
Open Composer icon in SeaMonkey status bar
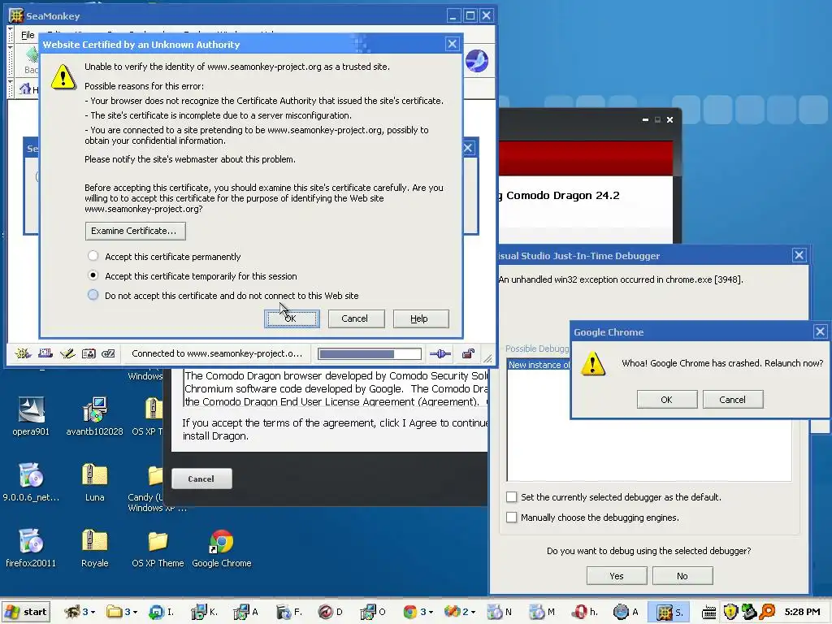[x=67, y=353]
